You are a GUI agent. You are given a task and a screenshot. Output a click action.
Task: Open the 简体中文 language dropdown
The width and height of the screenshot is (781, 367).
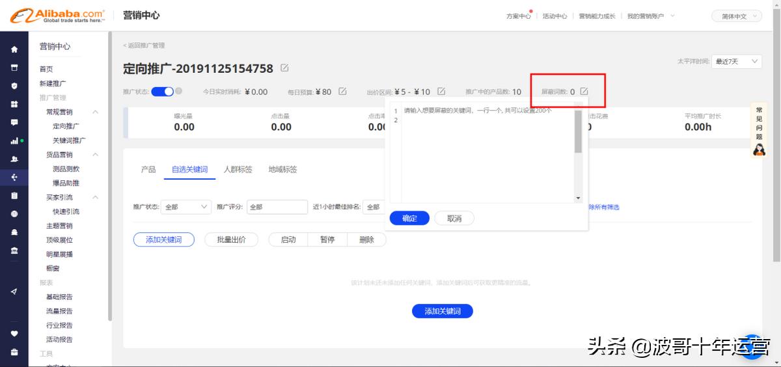coord(737,16)
